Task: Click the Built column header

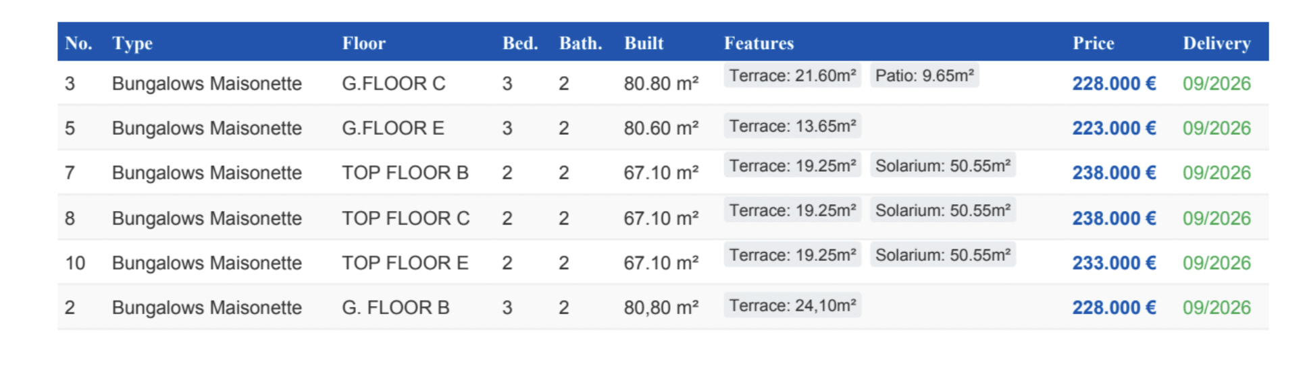Action: [x=643, y=43]
